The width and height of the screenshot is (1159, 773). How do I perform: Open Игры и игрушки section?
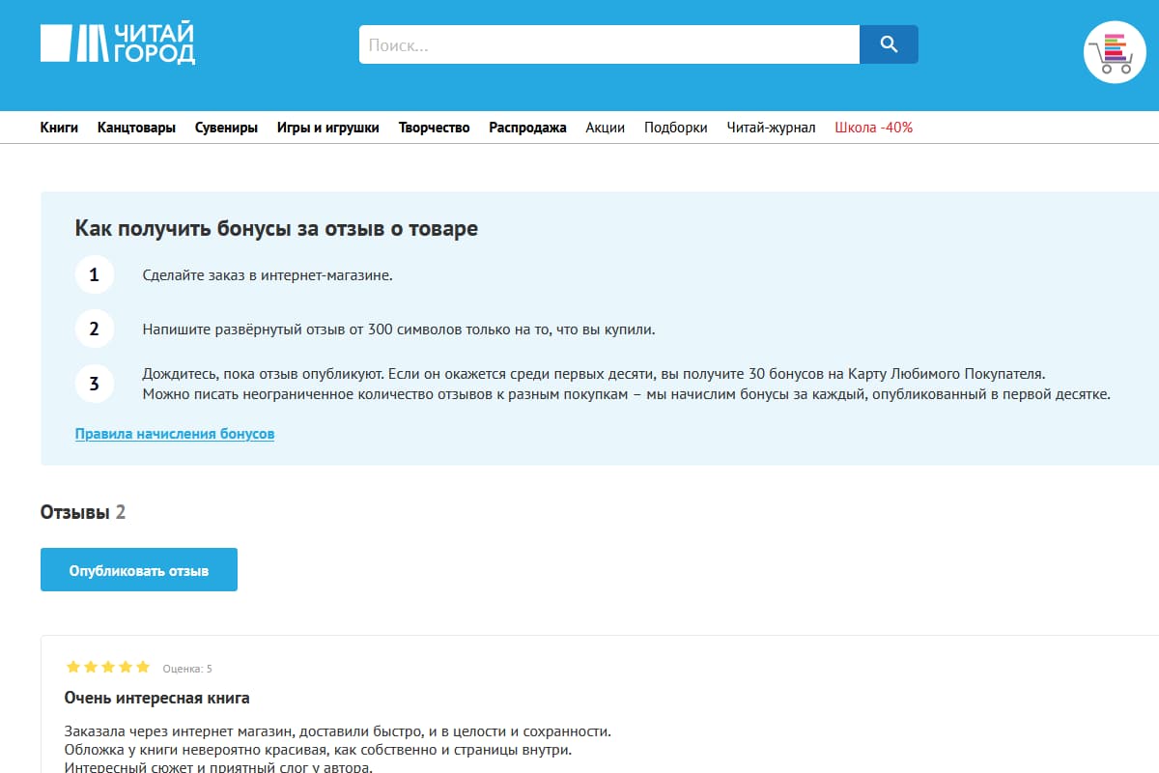(x=327, y=128)
